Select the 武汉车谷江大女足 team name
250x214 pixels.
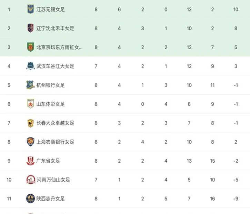point(55,66)
